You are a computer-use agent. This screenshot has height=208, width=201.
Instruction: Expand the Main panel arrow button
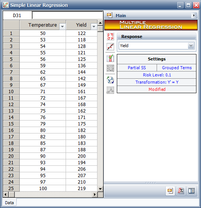tap(194, 15)
